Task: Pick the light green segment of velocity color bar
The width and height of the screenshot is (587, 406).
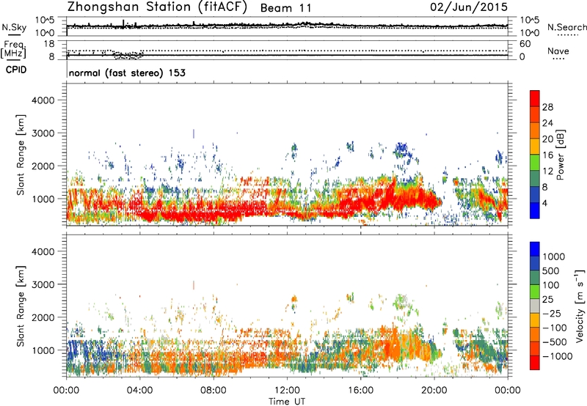Action: 535,292
